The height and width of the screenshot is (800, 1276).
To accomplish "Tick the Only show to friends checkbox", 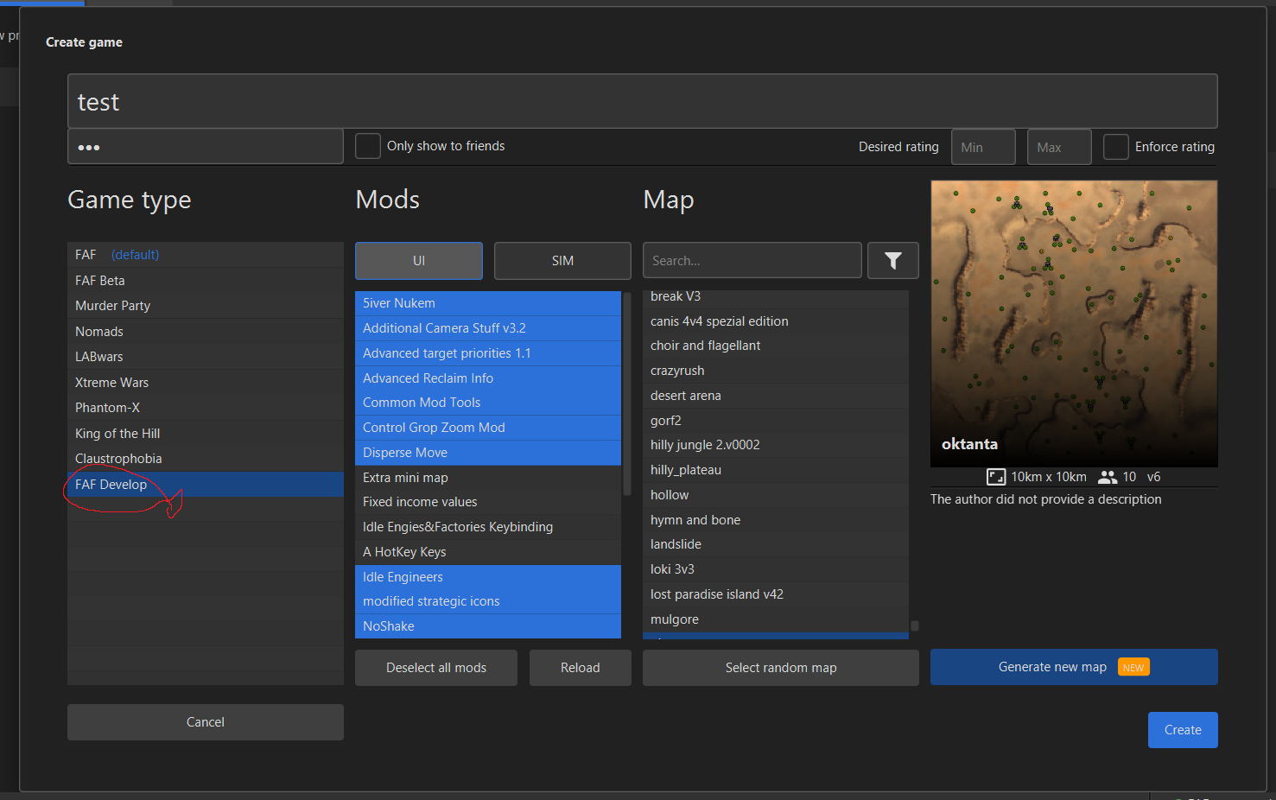I will tap(368, 146).
